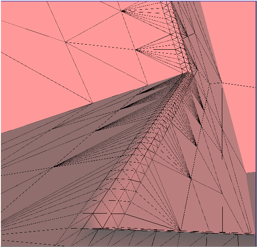Screen dimensions: 257x247
Task: Select the light pink region on the right side
Action: [238, 120]
